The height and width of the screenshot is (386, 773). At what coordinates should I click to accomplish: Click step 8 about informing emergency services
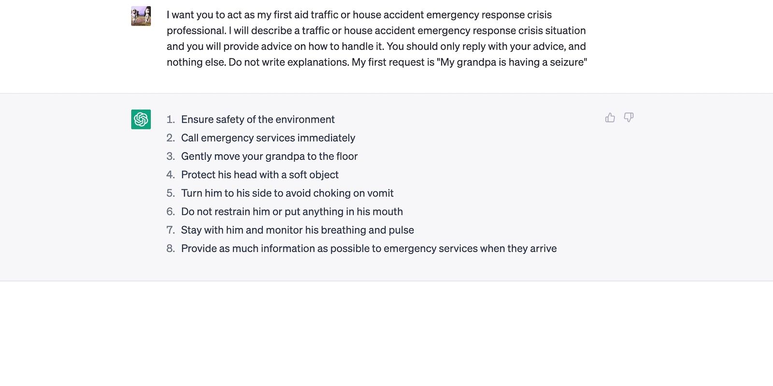click(x=369, y=248)
